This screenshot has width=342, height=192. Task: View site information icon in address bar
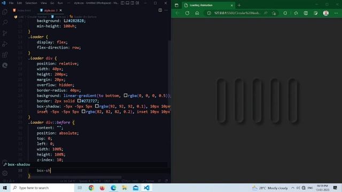click(x=209, y=13)
